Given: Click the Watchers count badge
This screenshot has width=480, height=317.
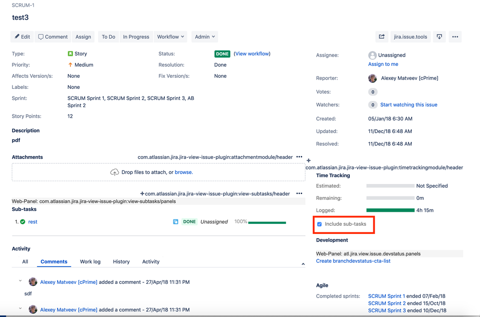Looking at the screenshot, I should (x=372, y=105).
